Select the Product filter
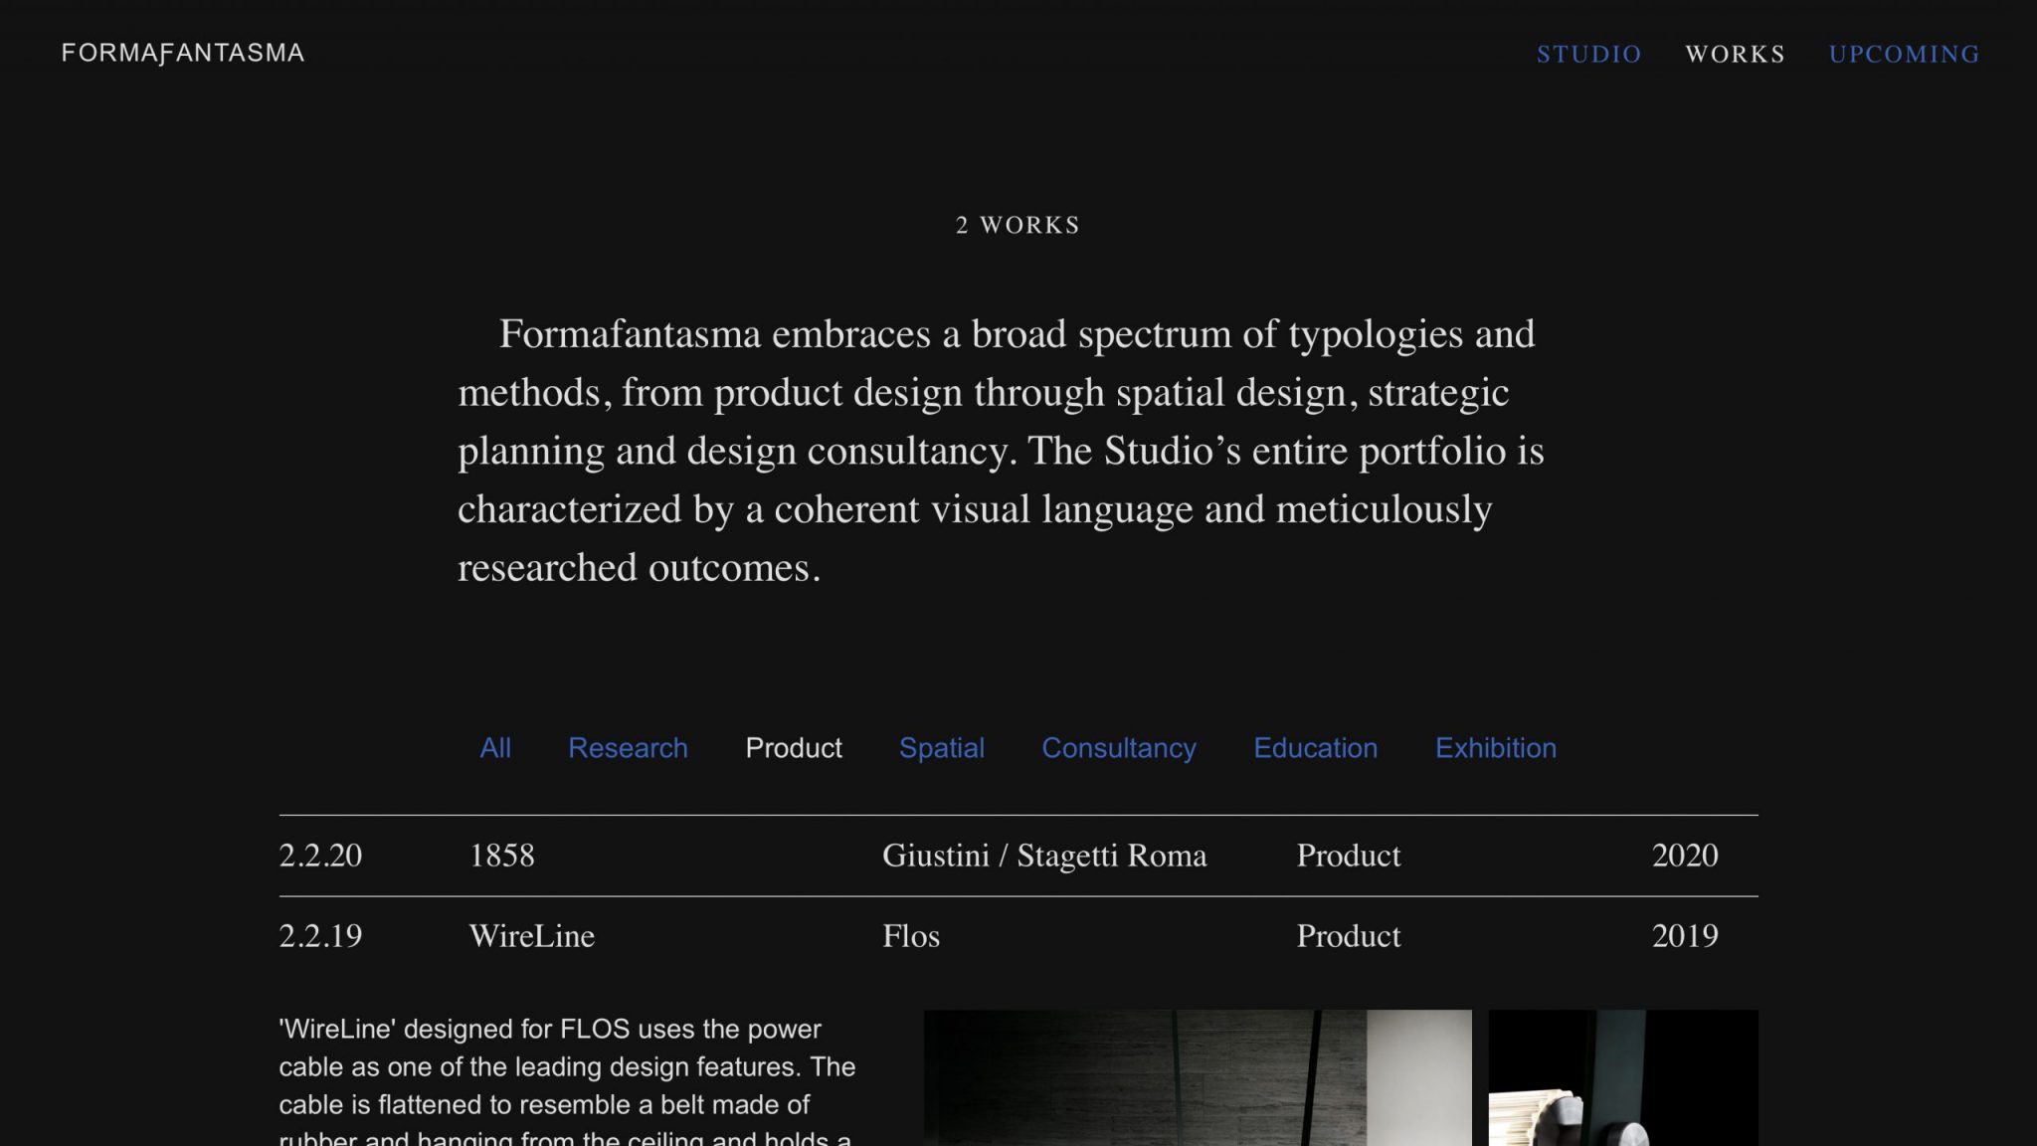2037x1146 pixels. coord(793,748)
